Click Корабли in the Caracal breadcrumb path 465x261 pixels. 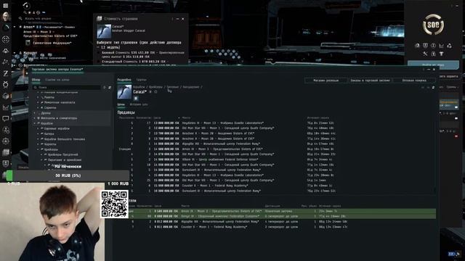click(x=139, y=87)
